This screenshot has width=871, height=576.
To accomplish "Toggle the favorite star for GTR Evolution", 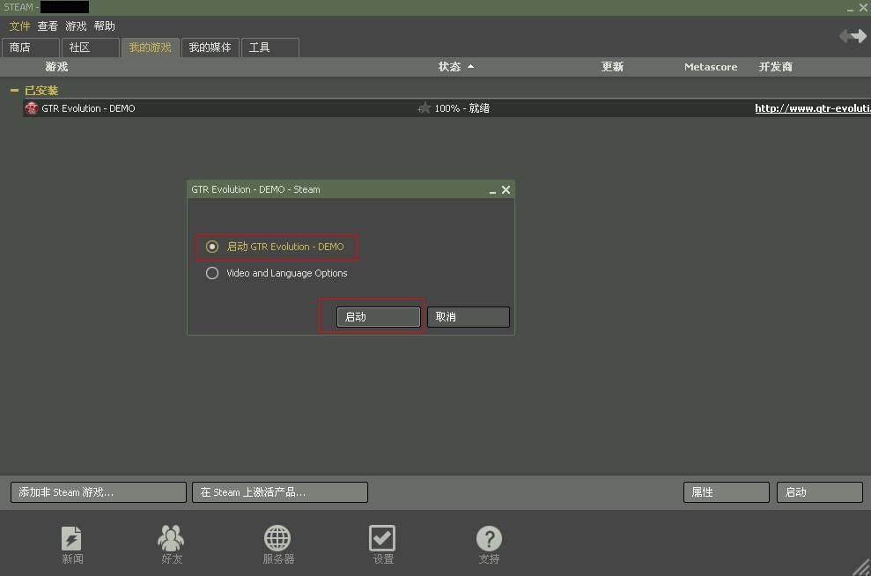I will coord(424,107).
